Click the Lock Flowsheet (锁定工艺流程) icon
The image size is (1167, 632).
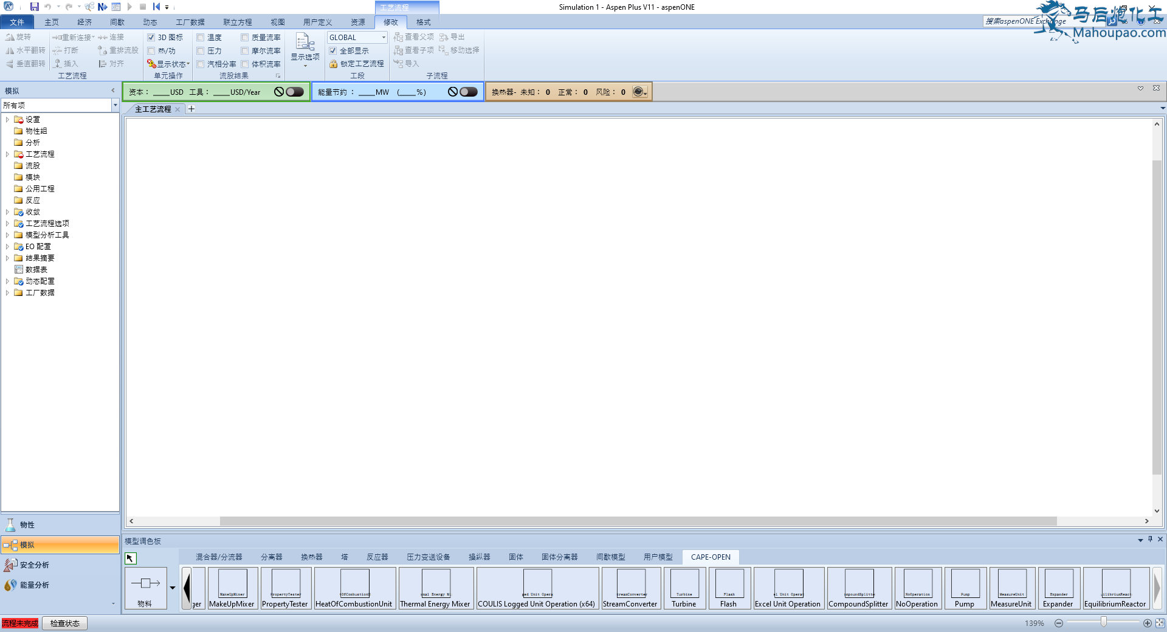[334, 64]
